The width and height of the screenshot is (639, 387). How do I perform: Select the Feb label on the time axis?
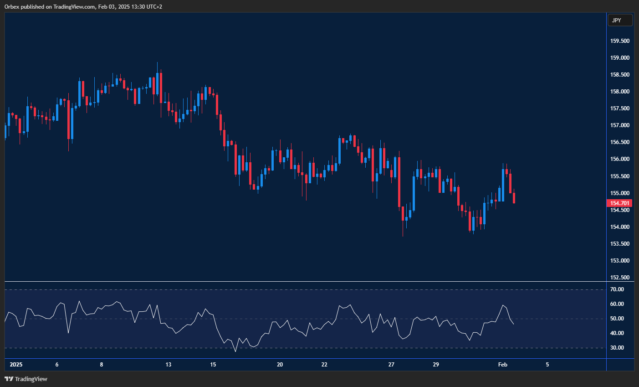click(502, 365)
